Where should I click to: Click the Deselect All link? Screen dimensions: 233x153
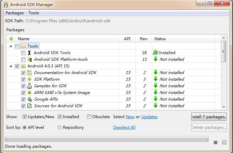click(124, 127)
